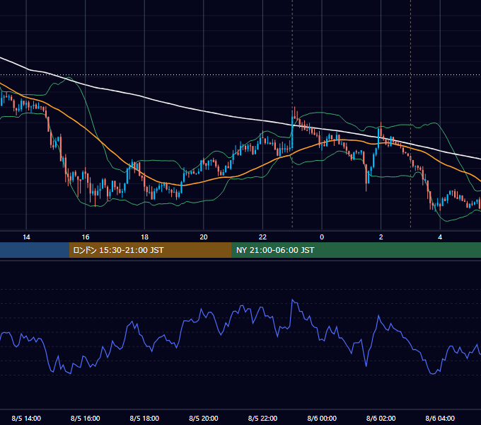Click the hour 16 axis label
Image resolution: width=481 pixels, height=425 pixels.
[x=86, y=237]
